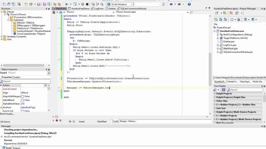
Task: Open the TForm1.FormCreate method dropdown
Action: click(187, 12)
